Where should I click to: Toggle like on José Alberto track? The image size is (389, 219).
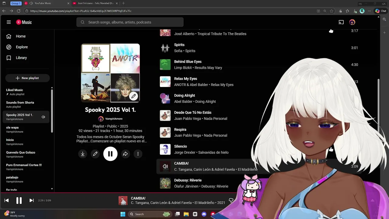pyautogui.click(x=331, y=31)
